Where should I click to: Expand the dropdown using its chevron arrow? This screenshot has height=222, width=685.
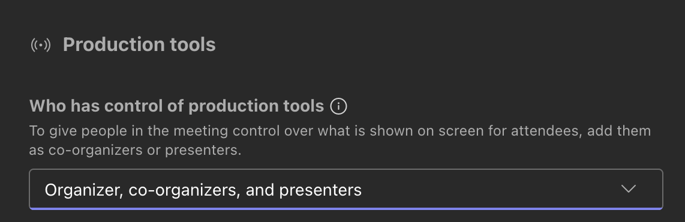(629, 189)
